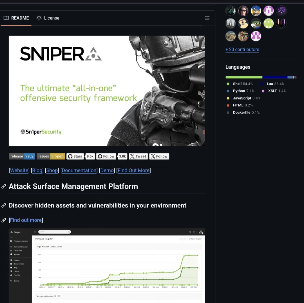
Task: Open cartoon pirate hat contributor avatar
Action: click(x=256, y=11)
